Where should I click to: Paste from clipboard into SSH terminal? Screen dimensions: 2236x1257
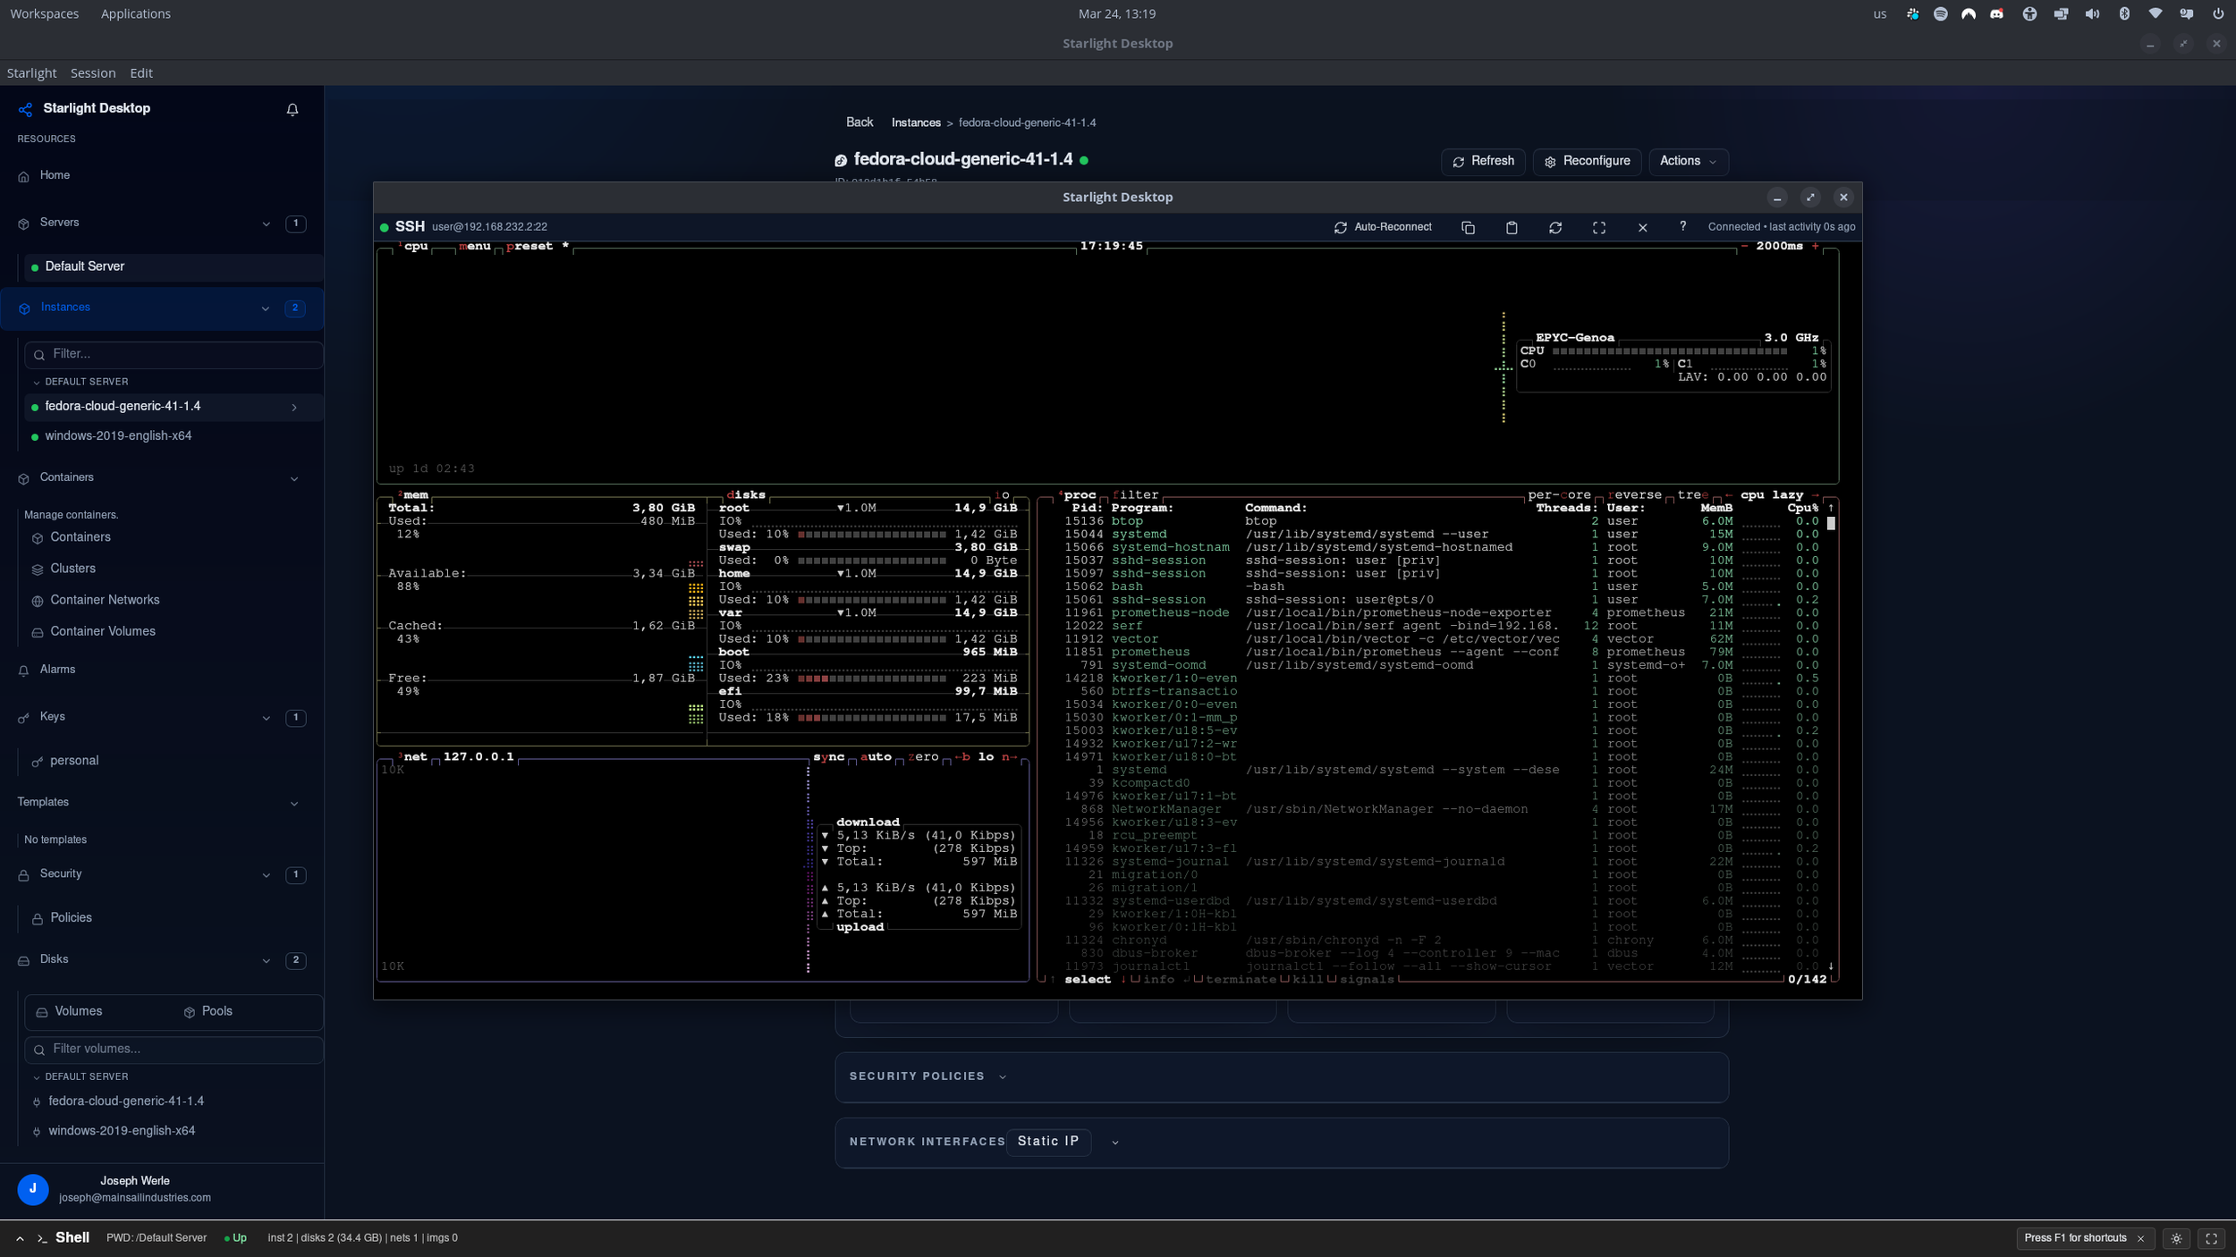tap(1512, 227)
